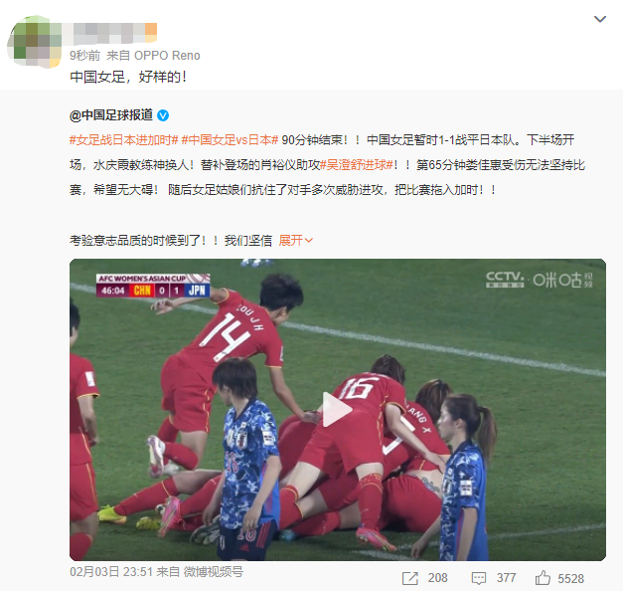
Task: Click the blurred poster username
Action: [x=113, y=33]
